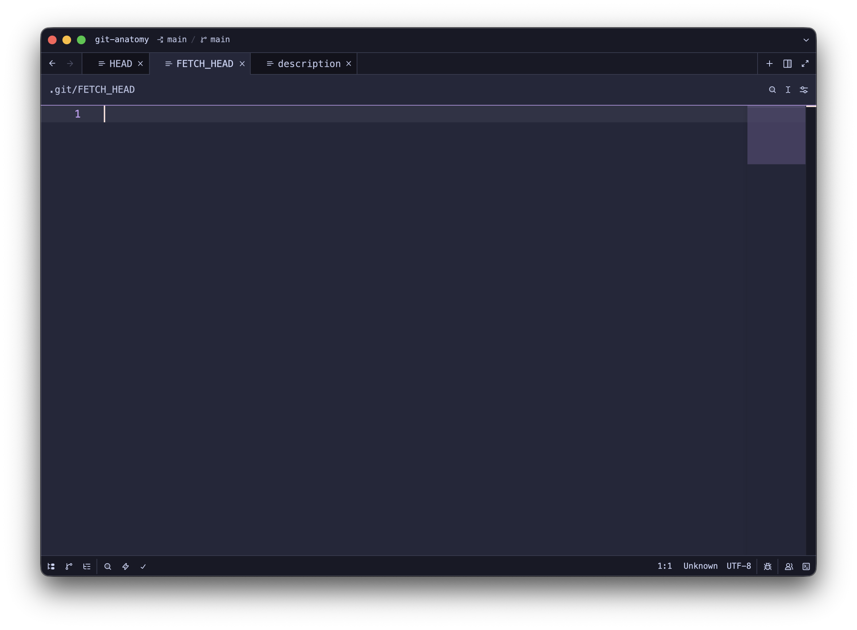Expand the title bar chevron dropdown
857x630 pixels.
(x=806, y=40)
